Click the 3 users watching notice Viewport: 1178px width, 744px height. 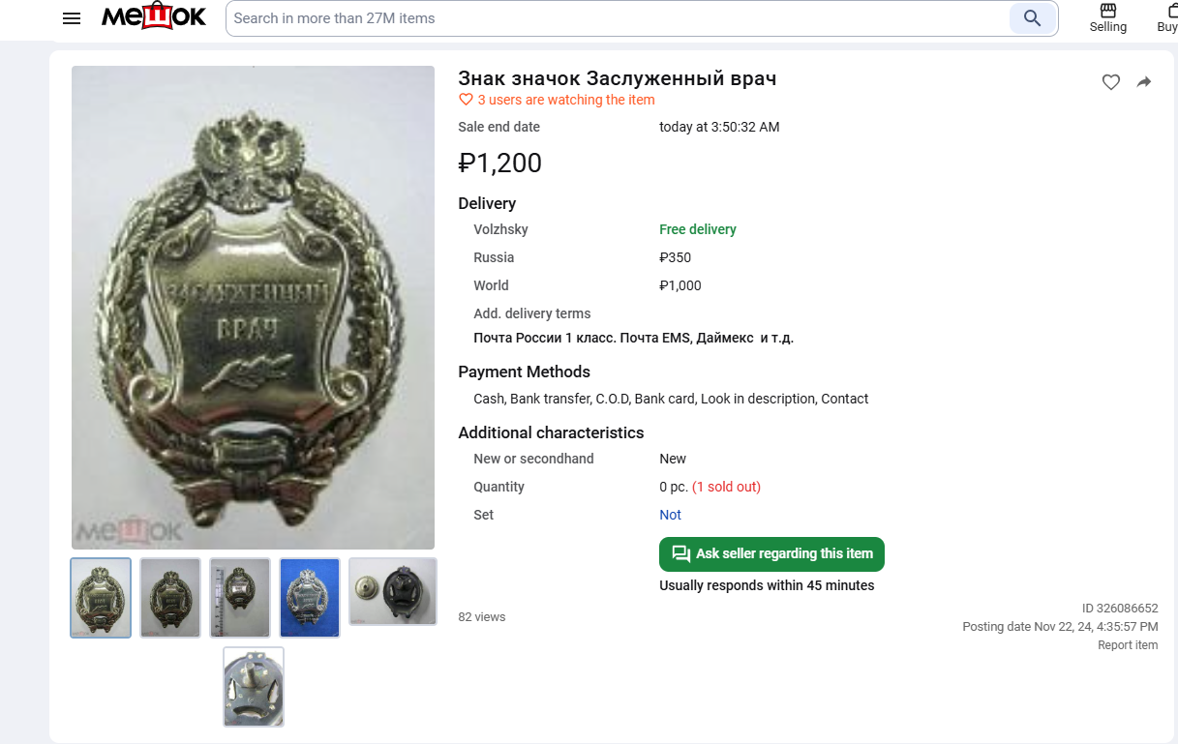pos(565,100)
